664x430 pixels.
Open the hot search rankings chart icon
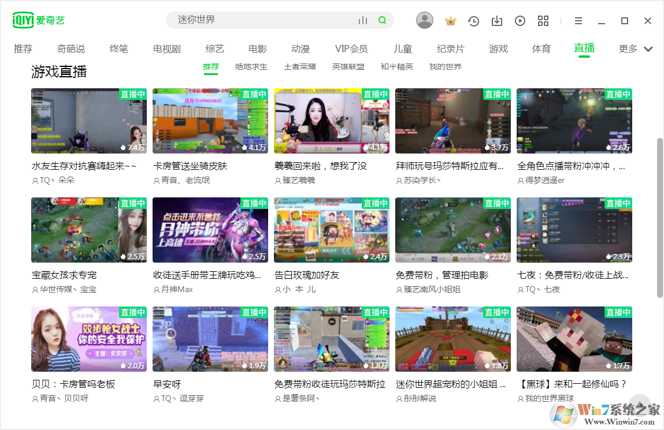(x=363, y=20)
